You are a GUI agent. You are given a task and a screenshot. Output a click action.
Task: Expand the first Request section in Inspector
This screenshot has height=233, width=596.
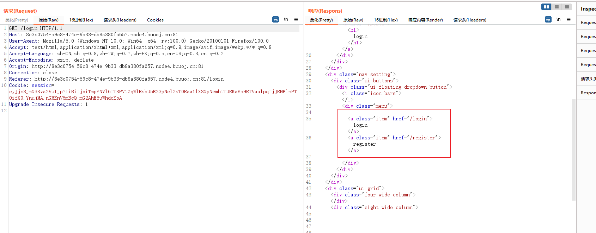tap(587, 23)
